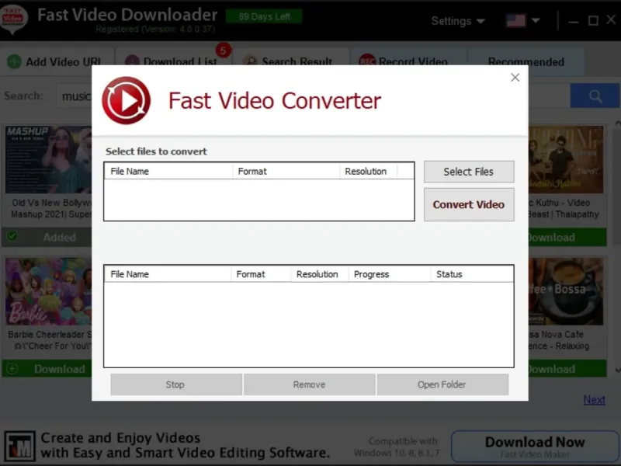Click the Download Now Fast Video Maker button
This screenshot has width=621, height=466.
535,446
